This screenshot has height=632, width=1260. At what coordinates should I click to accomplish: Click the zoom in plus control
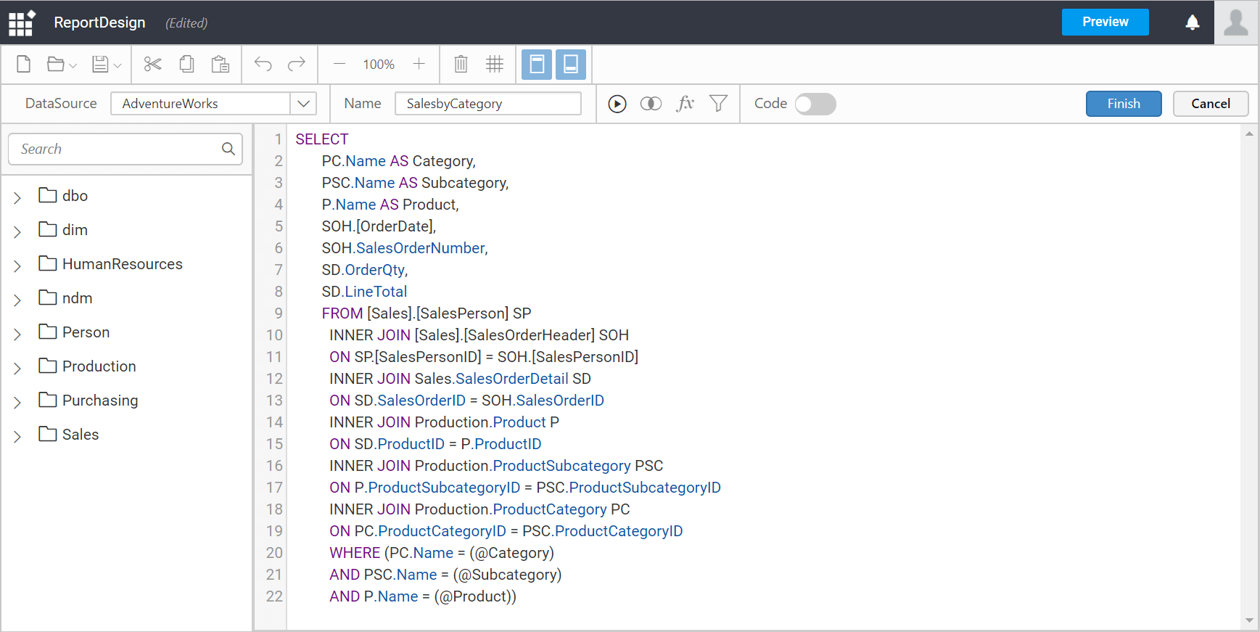419,65
